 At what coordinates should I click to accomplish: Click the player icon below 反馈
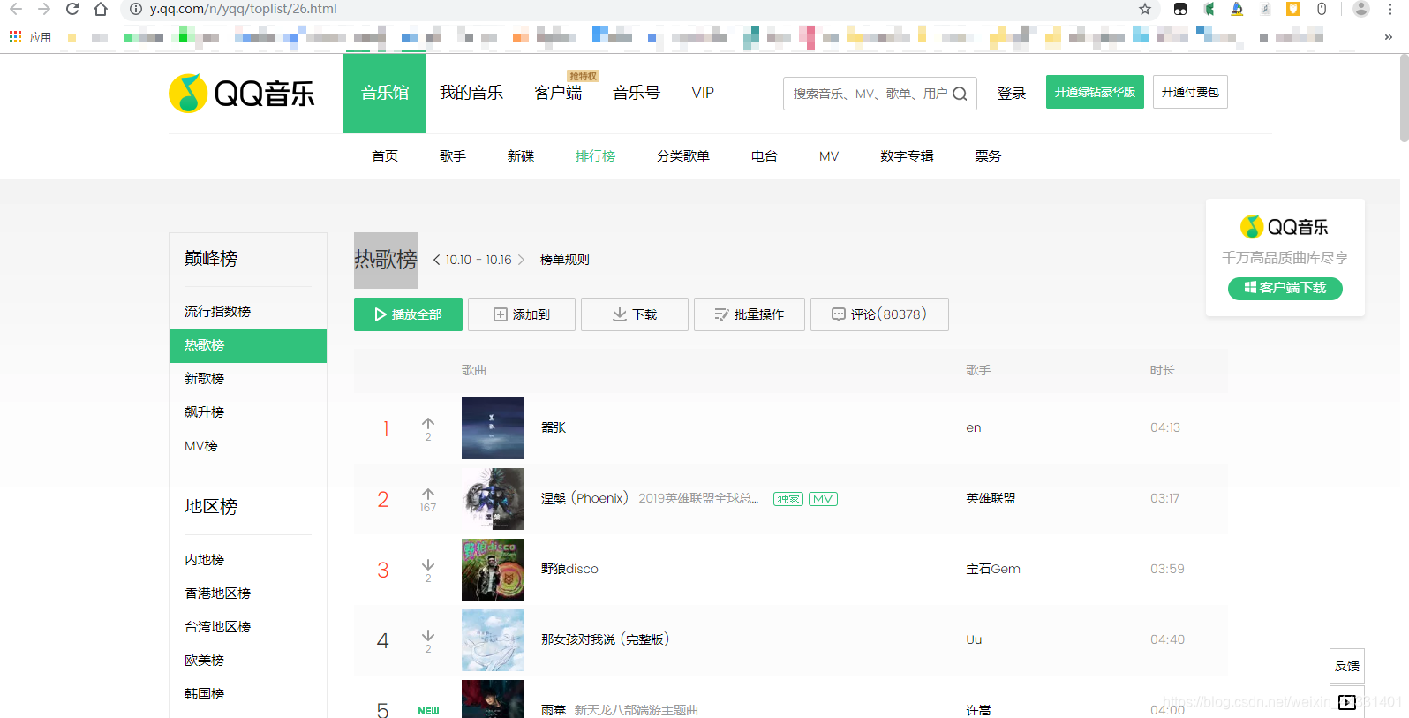tap(1347, 702)
